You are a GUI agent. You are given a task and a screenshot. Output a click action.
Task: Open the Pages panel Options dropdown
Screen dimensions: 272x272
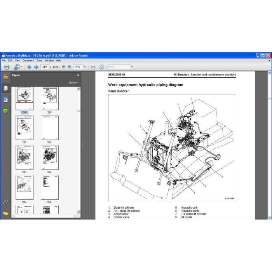pyautogui.click(x=74, y=82)
